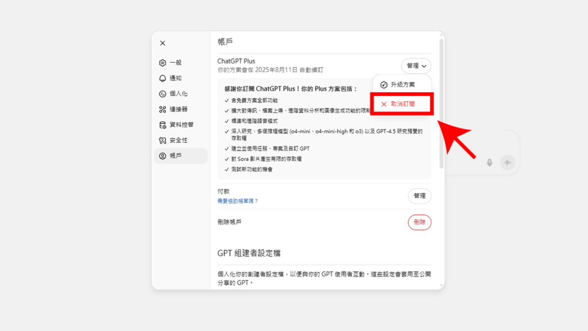The image size is (588, 331).
Task: Open the 需要協助帳單嗎？ link
Action: 238,201
